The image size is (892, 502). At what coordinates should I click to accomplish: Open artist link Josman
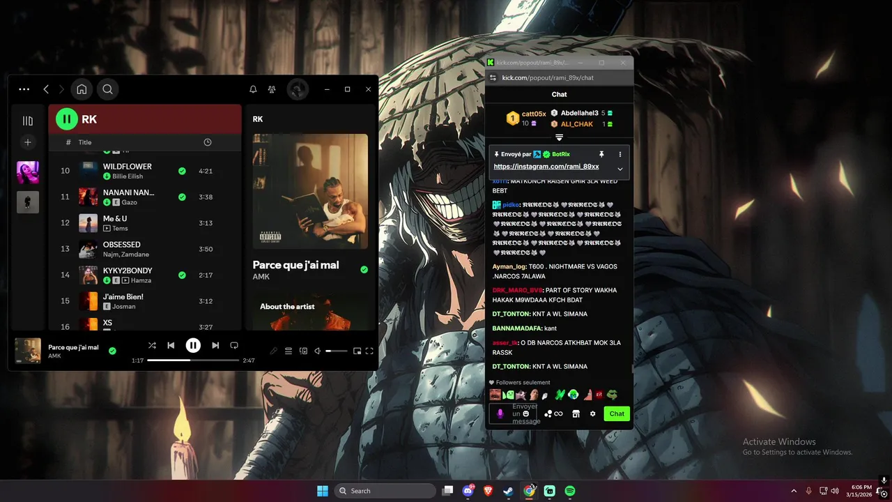(x=123, y=306)
